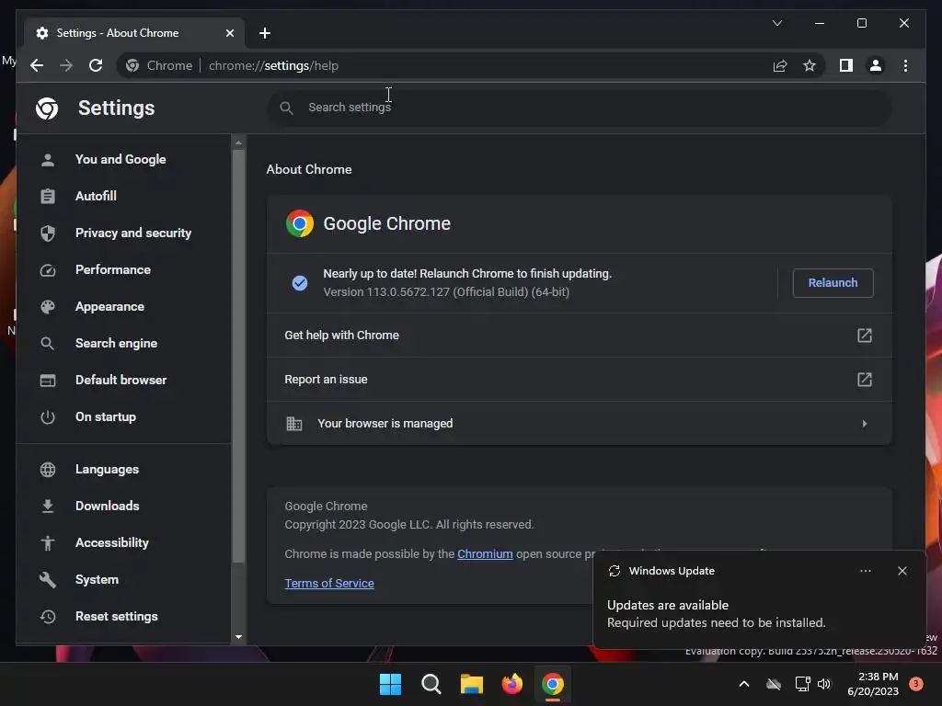The width and height of the screenshot is (942, 706).
Task: Select Search engine in sidebar
Action: pos(124,343)
